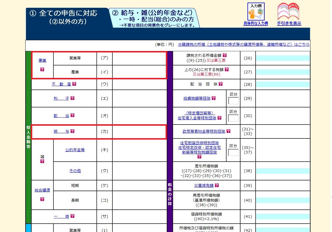This screenshot has width=332, height=232.
Task: Click help icon beside 給与
Action: point(72,131)
